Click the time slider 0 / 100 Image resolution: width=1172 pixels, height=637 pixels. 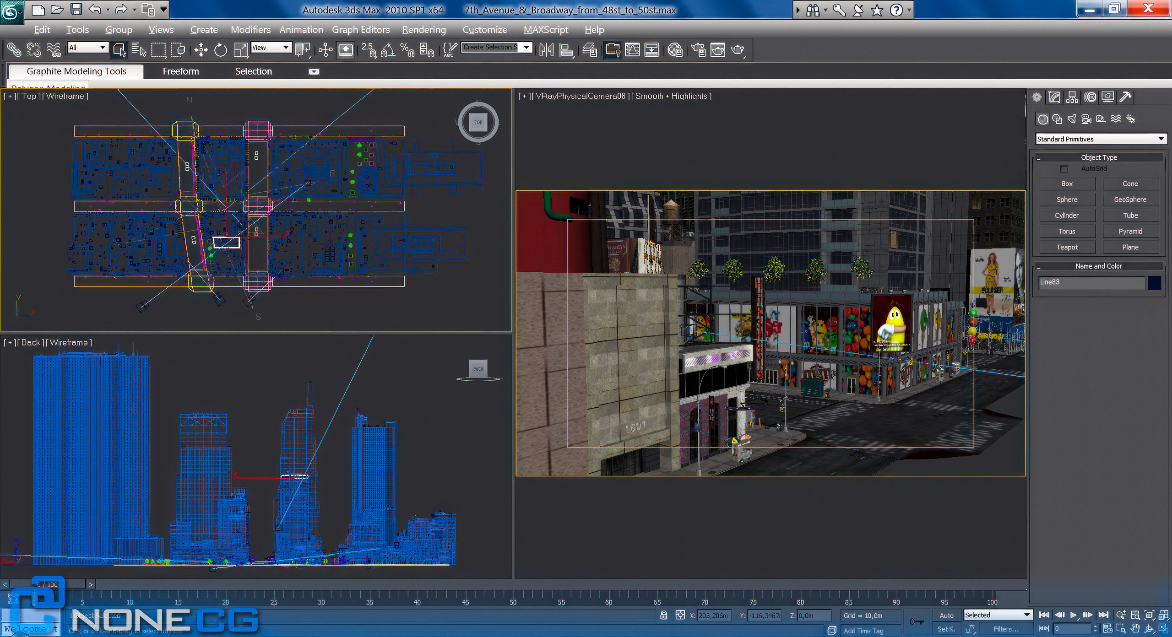[48, 584]
